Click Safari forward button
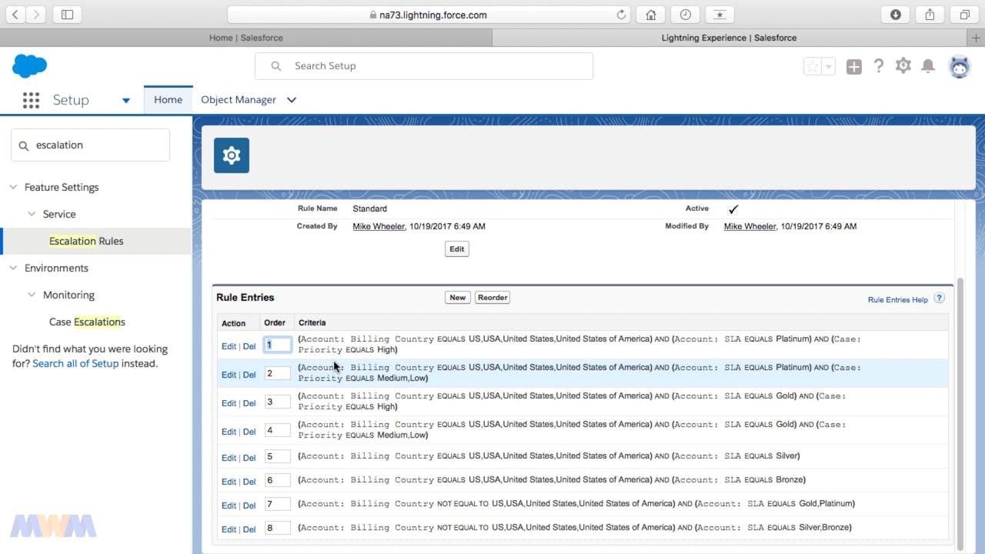985x554 pixels. coord(37,15)
